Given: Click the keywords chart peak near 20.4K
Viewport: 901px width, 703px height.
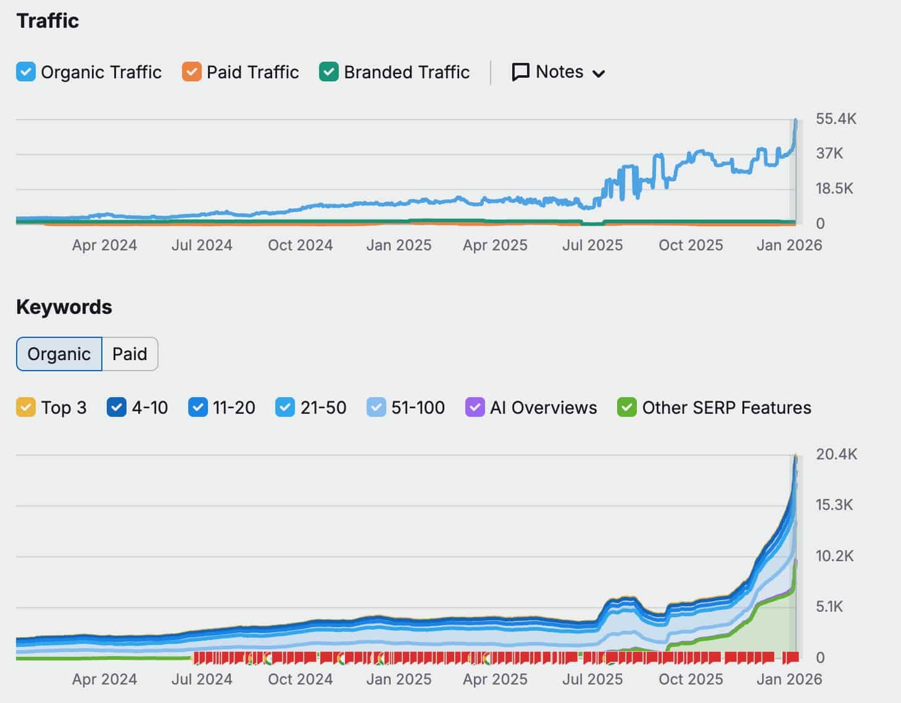Looking at the screenshot, I should coord(795,457).
